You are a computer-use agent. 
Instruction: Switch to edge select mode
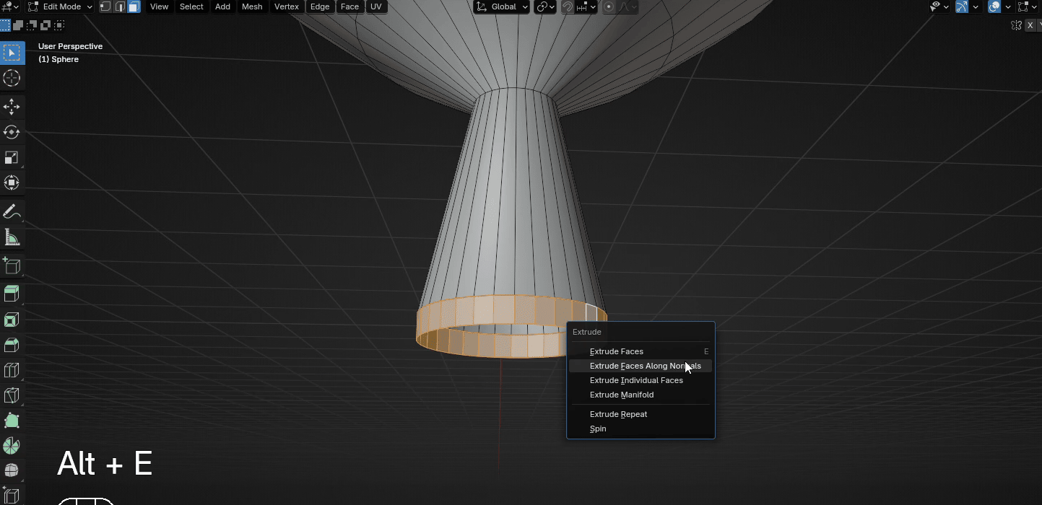point(120,6)
